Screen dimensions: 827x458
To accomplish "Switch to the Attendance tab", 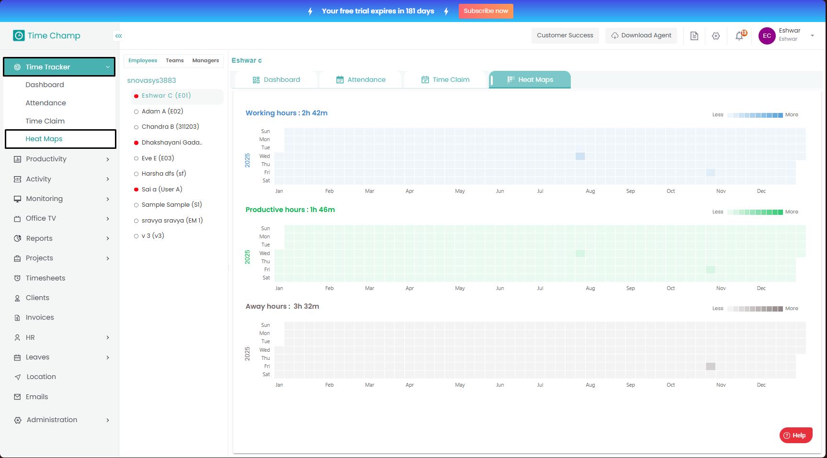I will tap(361, 80).
